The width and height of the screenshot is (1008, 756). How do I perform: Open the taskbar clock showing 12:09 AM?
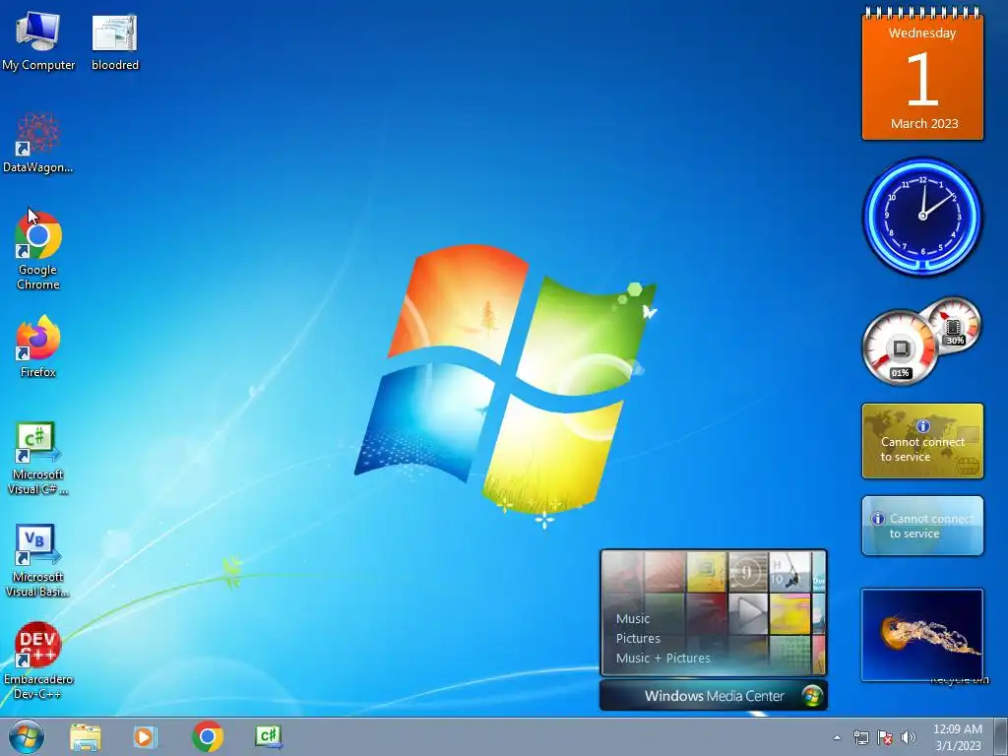(x=957, y=737)
